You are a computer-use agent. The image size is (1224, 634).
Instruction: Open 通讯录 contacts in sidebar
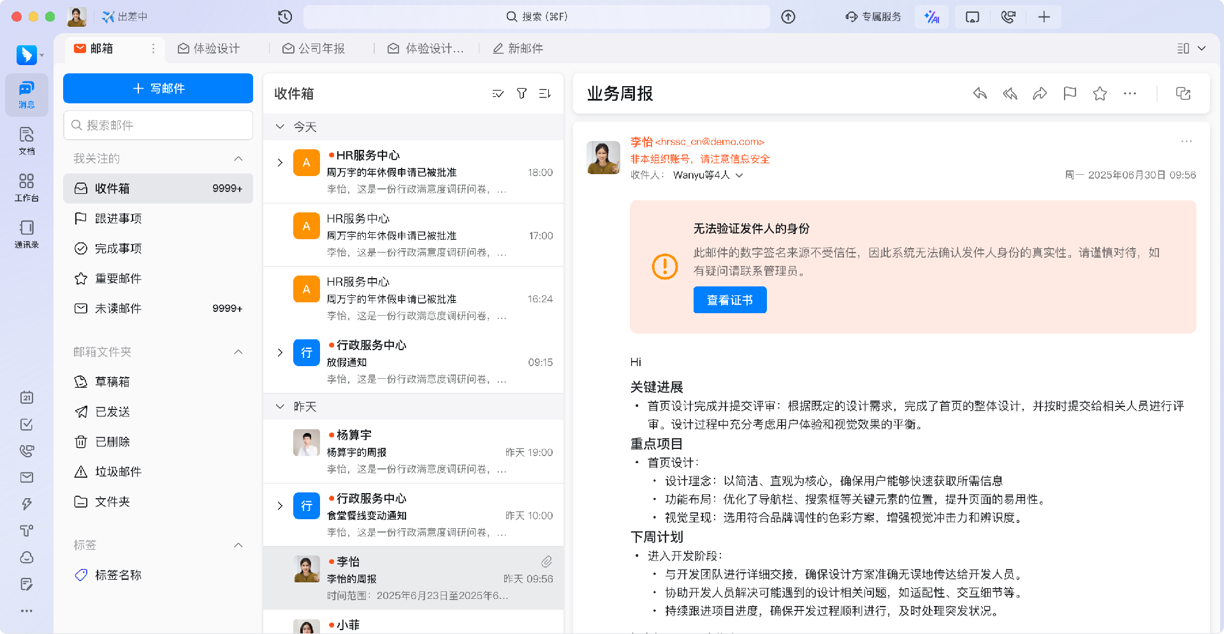click(26, 233)
